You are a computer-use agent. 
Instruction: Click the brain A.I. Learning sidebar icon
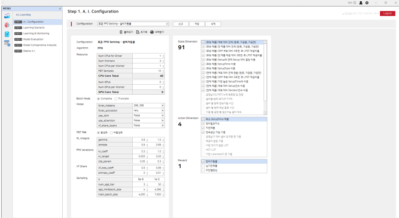7,25
